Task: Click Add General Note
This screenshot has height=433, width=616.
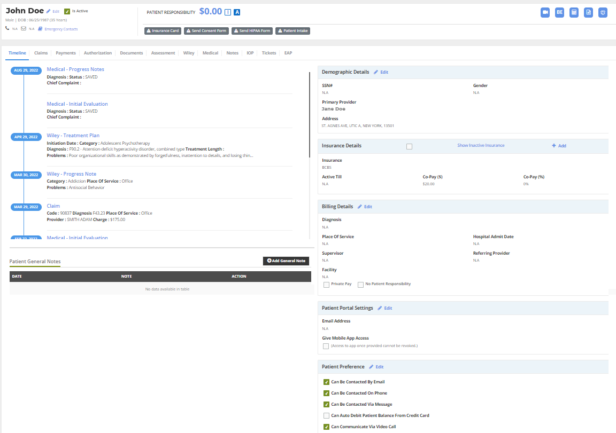Action: click(x=286, y=261)
